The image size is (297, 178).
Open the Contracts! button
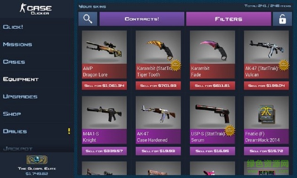point(142,19)
